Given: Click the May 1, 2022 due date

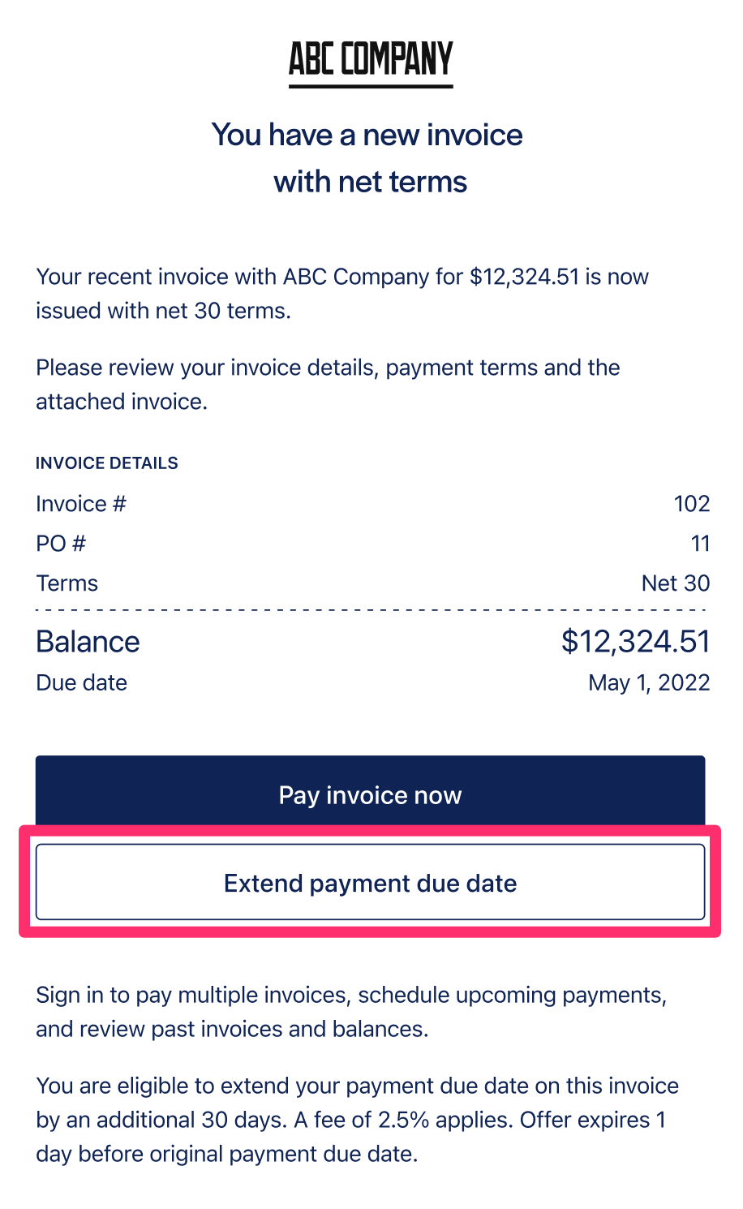Looking at the screenshot, I should point(649,682).
